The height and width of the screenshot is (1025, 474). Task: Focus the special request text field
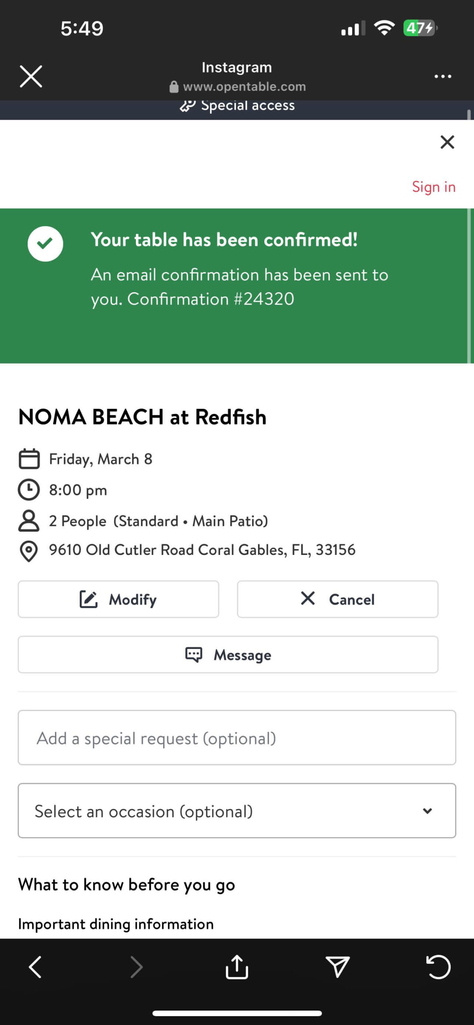[x=237, y=738]
